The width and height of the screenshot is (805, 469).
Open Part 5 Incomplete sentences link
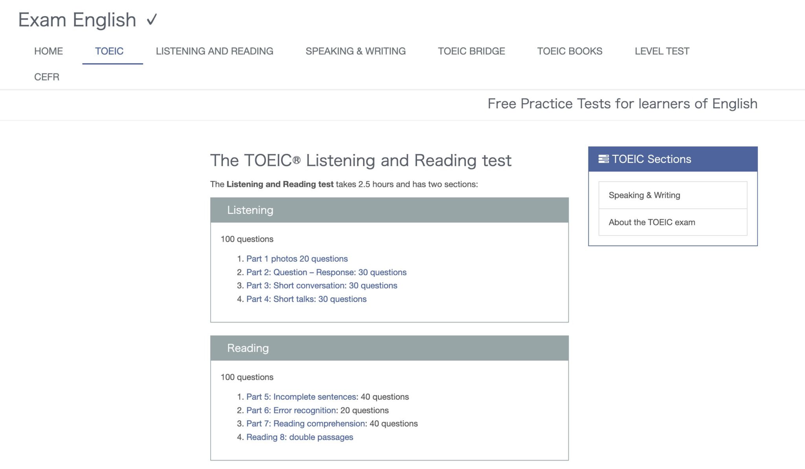pyautogui.click(x=301, y=397)
